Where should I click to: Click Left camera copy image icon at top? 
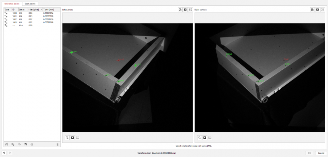coord(180,9)
